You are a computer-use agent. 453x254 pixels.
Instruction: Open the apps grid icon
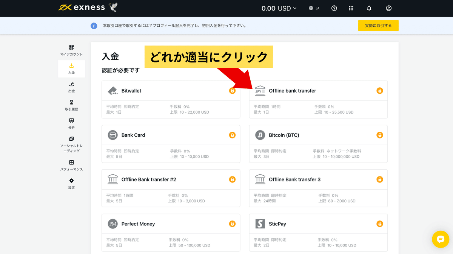point(351,8)
